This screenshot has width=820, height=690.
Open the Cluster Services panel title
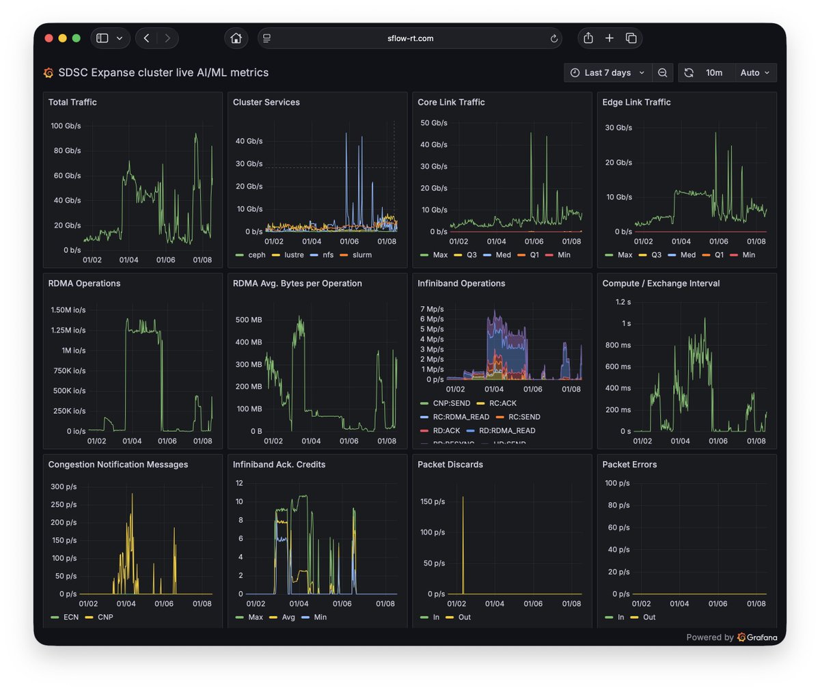[x=266, y=102]
